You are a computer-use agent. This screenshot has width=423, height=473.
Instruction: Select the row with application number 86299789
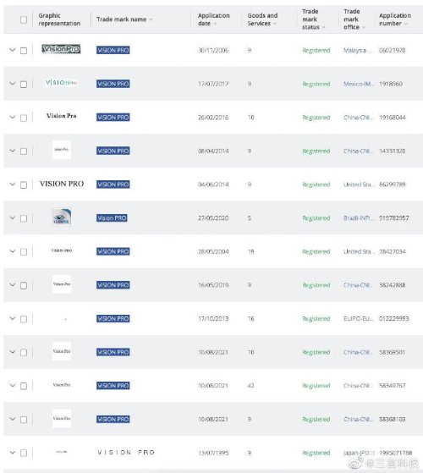(24, 184)
